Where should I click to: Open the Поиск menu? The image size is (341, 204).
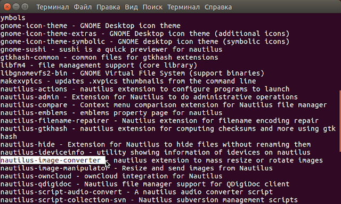(152, 7)
